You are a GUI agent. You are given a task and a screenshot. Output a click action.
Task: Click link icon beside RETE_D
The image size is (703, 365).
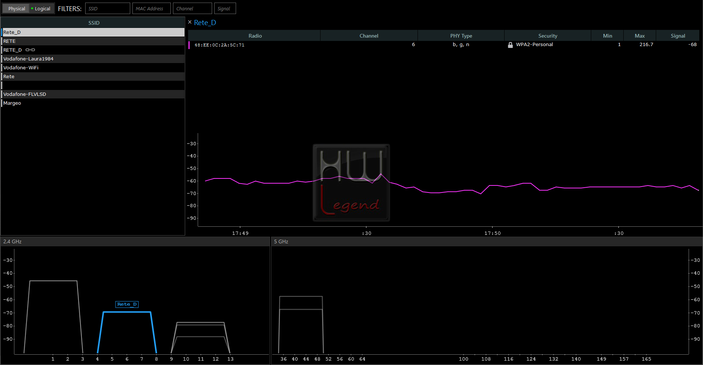coord(30,50)
